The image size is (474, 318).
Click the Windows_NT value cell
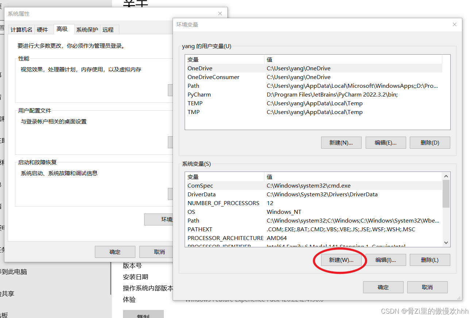(x=284, y=212)
